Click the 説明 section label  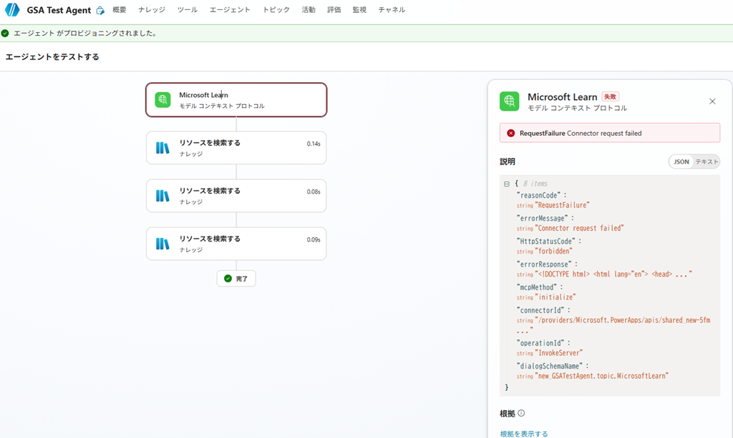tap(508, 161)
